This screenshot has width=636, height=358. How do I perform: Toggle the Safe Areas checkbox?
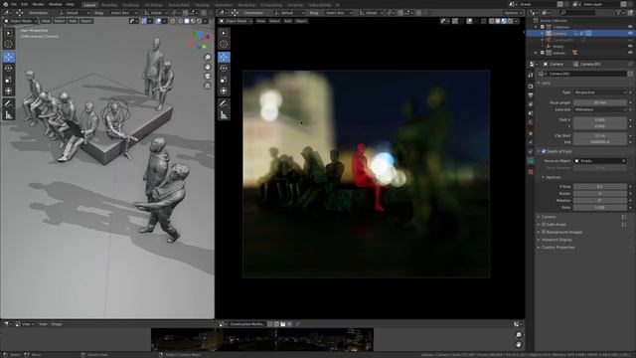click(544, 224)
